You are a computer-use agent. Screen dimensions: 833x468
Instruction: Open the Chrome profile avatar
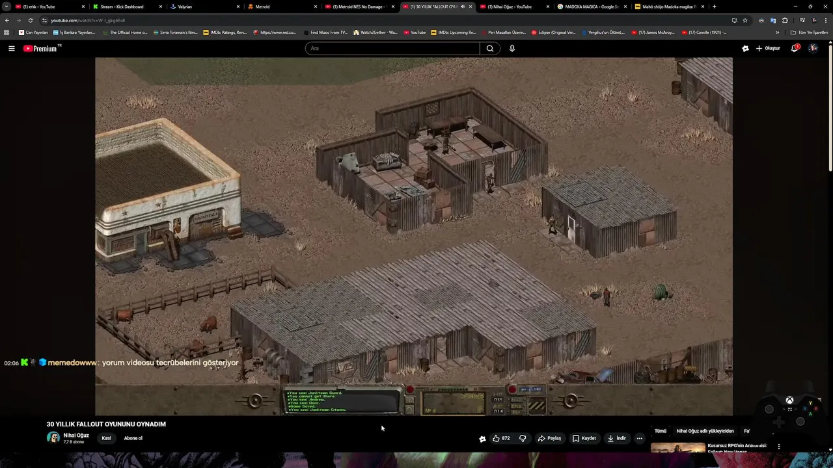pos(814,20)
